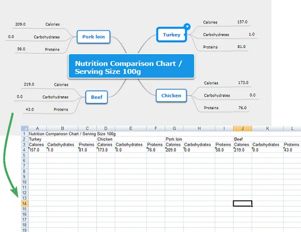This screenshot has width=301, height=232.
Task: Click the 219.0 value on Beef branch
Action: click(29, 84)
